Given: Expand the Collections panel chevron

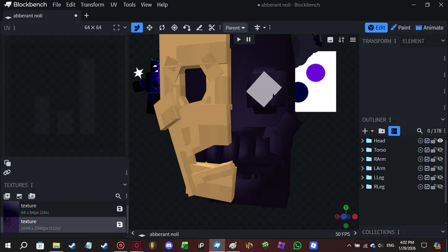Looking at the screenshot, I should [x=443, y=232].
